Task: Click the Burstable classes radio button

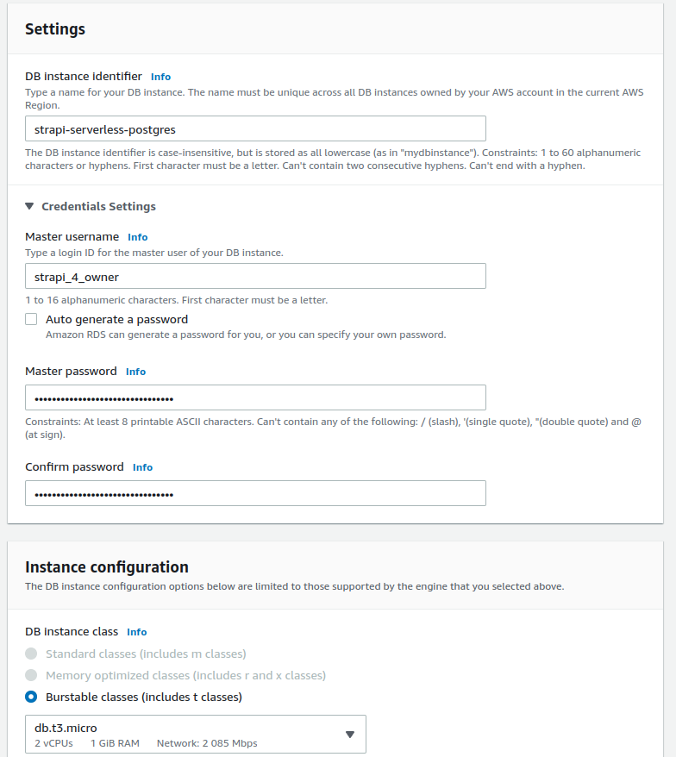Action: [x=32, y=697]
